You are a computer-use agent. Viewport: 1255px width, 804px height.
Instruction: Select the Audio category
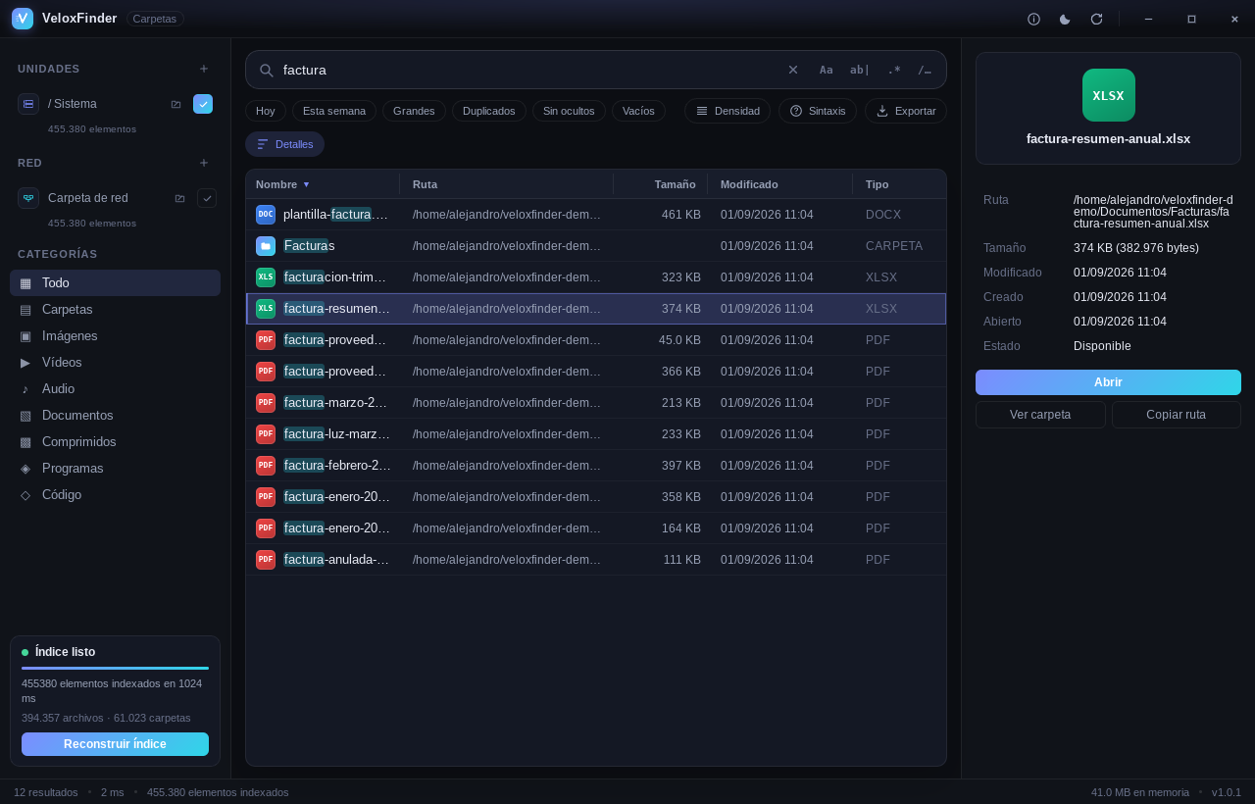[x=115, y=388]
